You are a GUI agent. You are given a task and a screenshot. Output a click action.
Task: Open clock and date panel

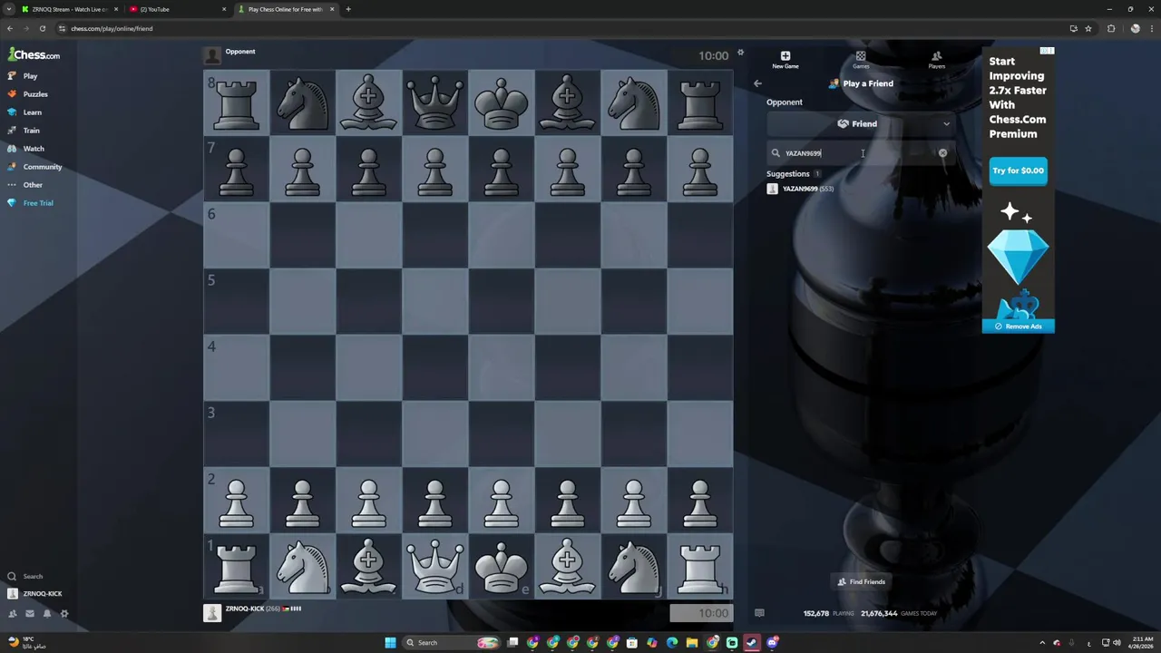point(1141,643)
